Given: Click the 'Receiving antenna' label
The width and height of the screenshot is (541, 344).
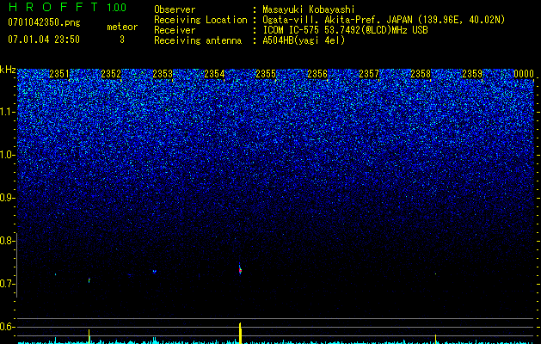Looking at the screenshot, I should pos(198,40).
